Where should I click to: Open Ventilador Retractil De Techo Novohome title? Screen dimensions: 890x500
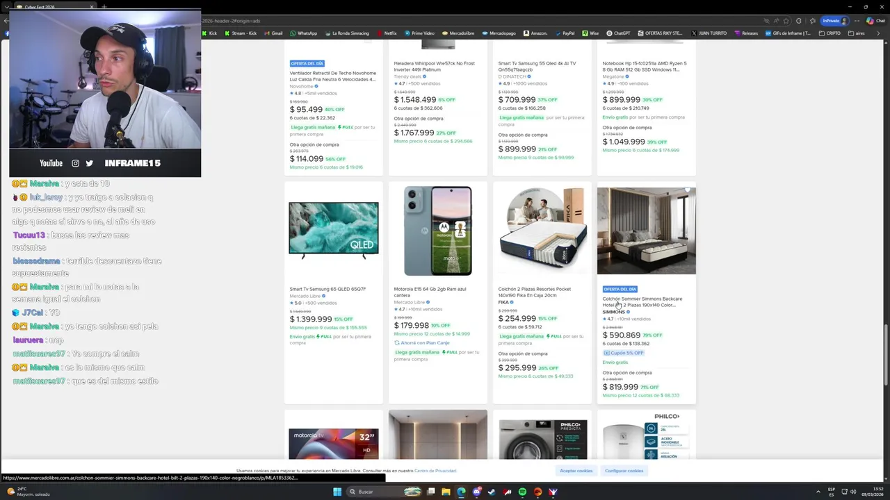click(333, 76)
